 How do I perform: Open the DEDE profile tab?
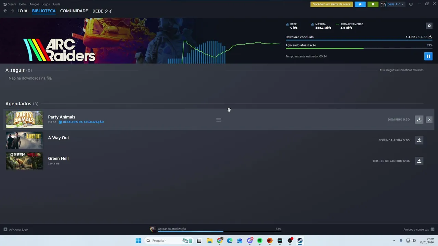pos(102,11)
